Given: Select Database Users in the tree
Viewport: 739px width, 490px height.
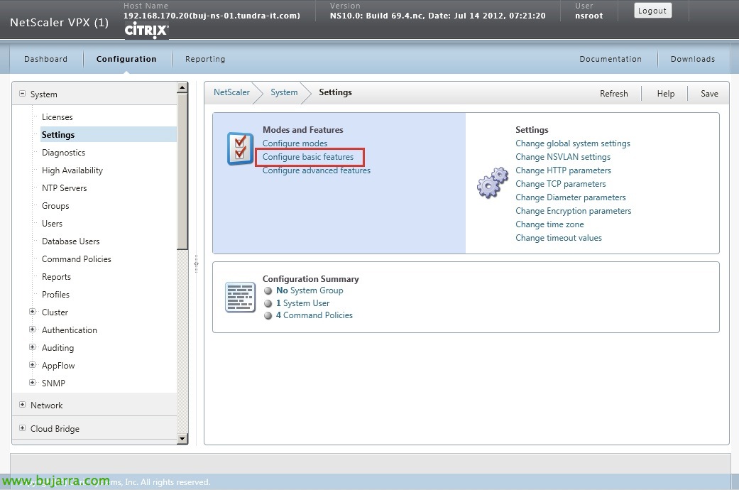Looking at the screenshot, I should (71, 241).
